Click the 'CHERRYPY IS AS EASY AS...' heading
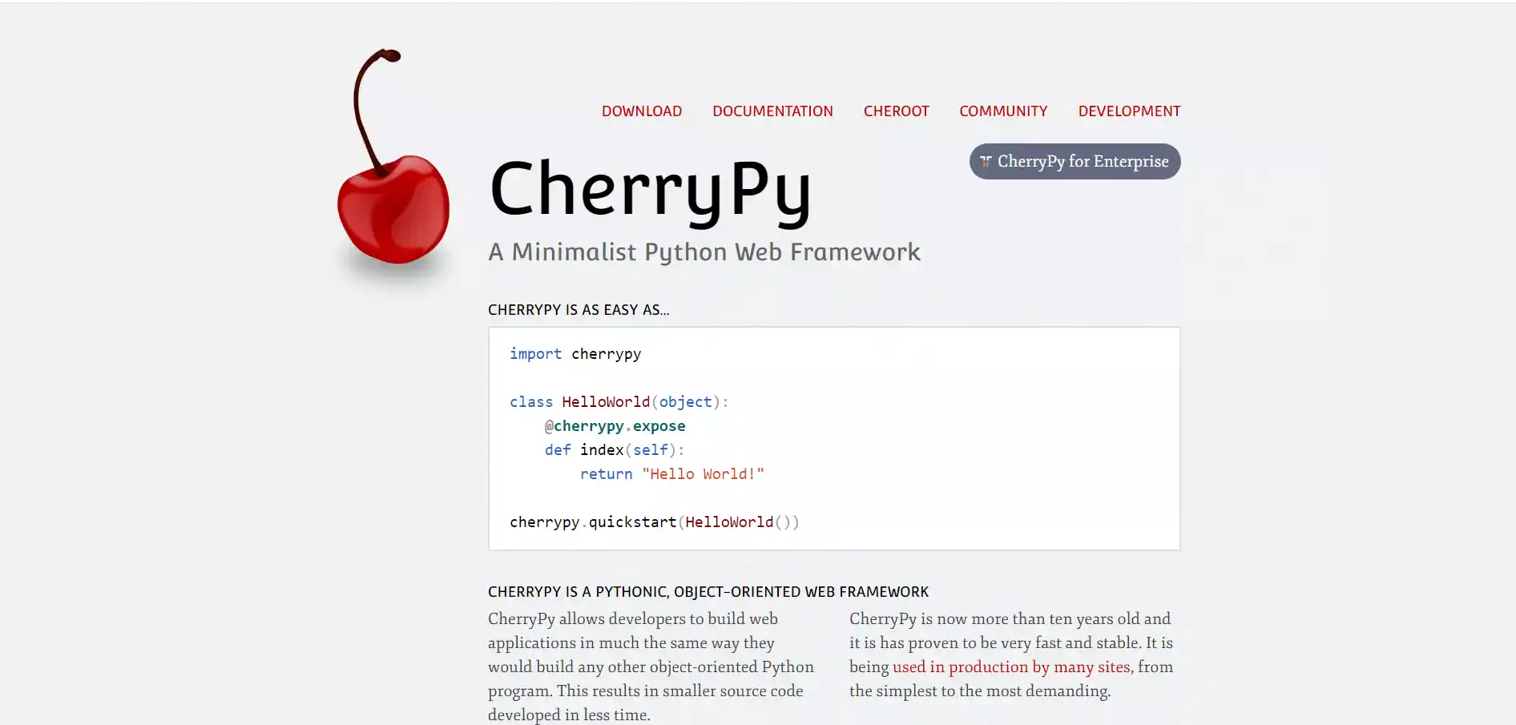The height and width of the screenshot is (725, 1516). coord(579,310)
